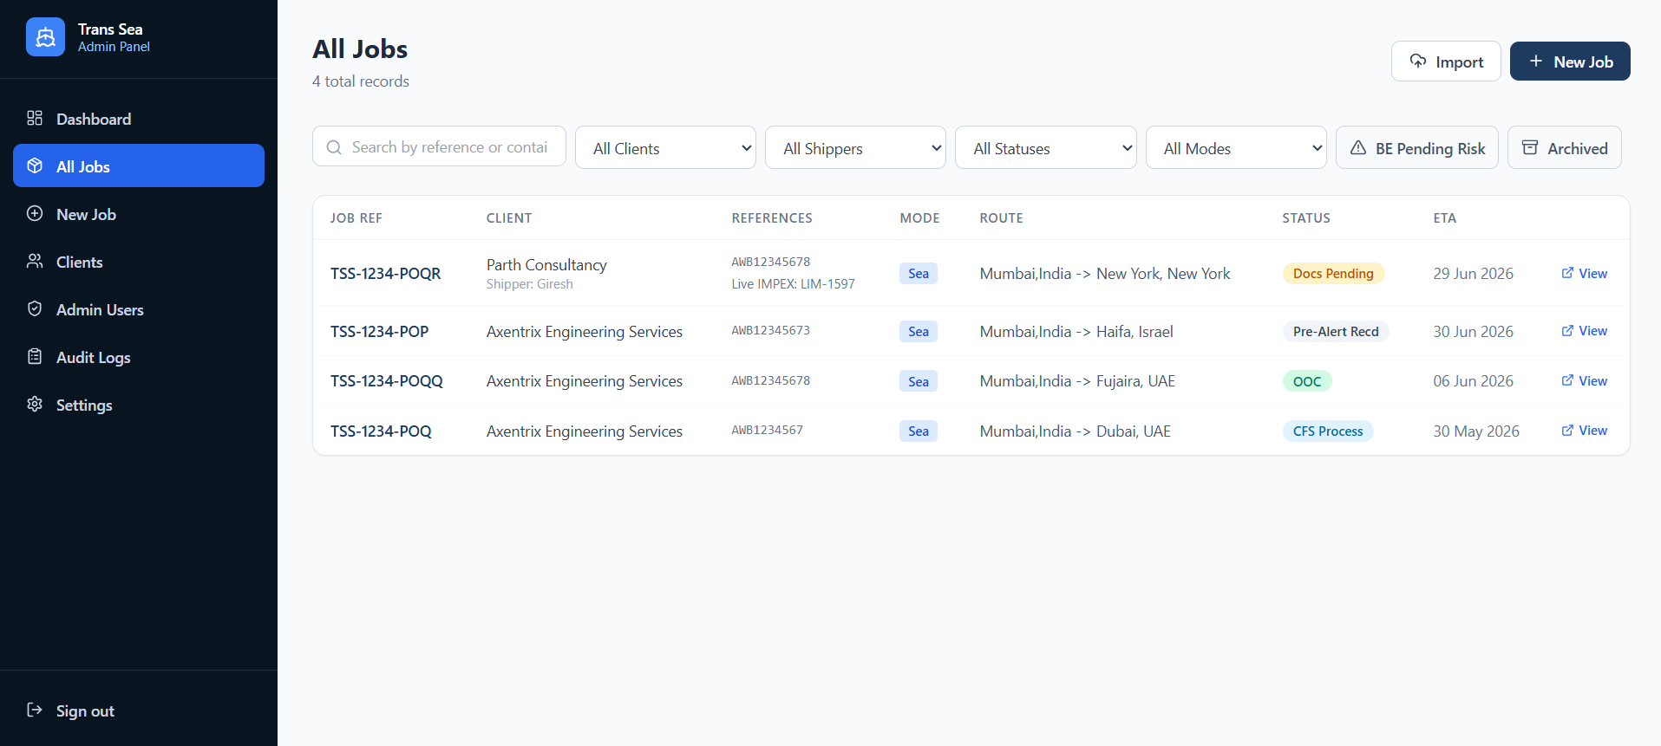Screen dimensions: 1661x746
Task: Toggle the Archived filter
Action: tap(1565, 147)
